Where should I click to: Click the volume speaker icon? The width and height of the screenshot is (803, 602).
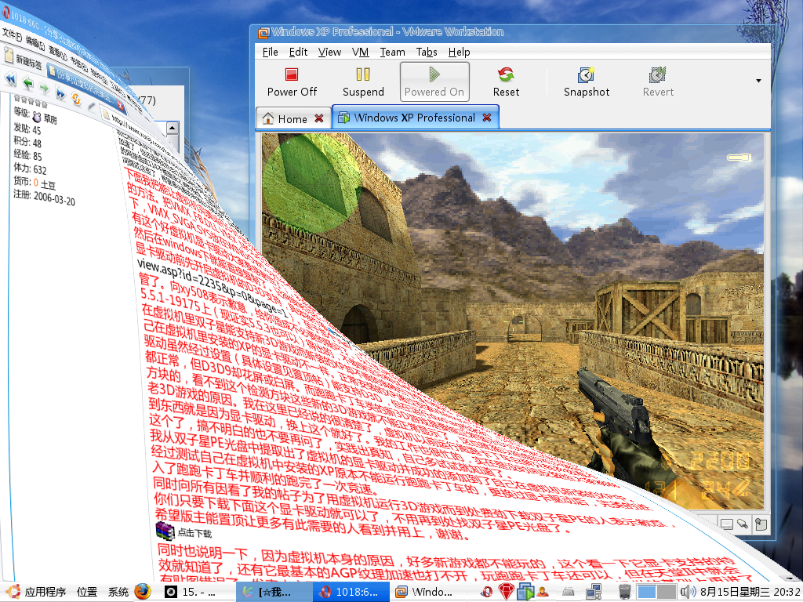[x=687, y=593]
